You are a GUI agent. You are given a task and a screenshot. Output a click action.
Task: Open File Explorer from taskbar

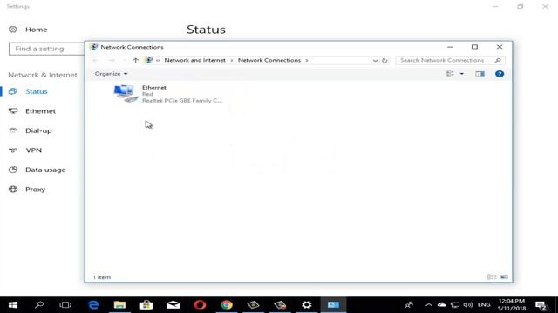[x=119, y=305]
